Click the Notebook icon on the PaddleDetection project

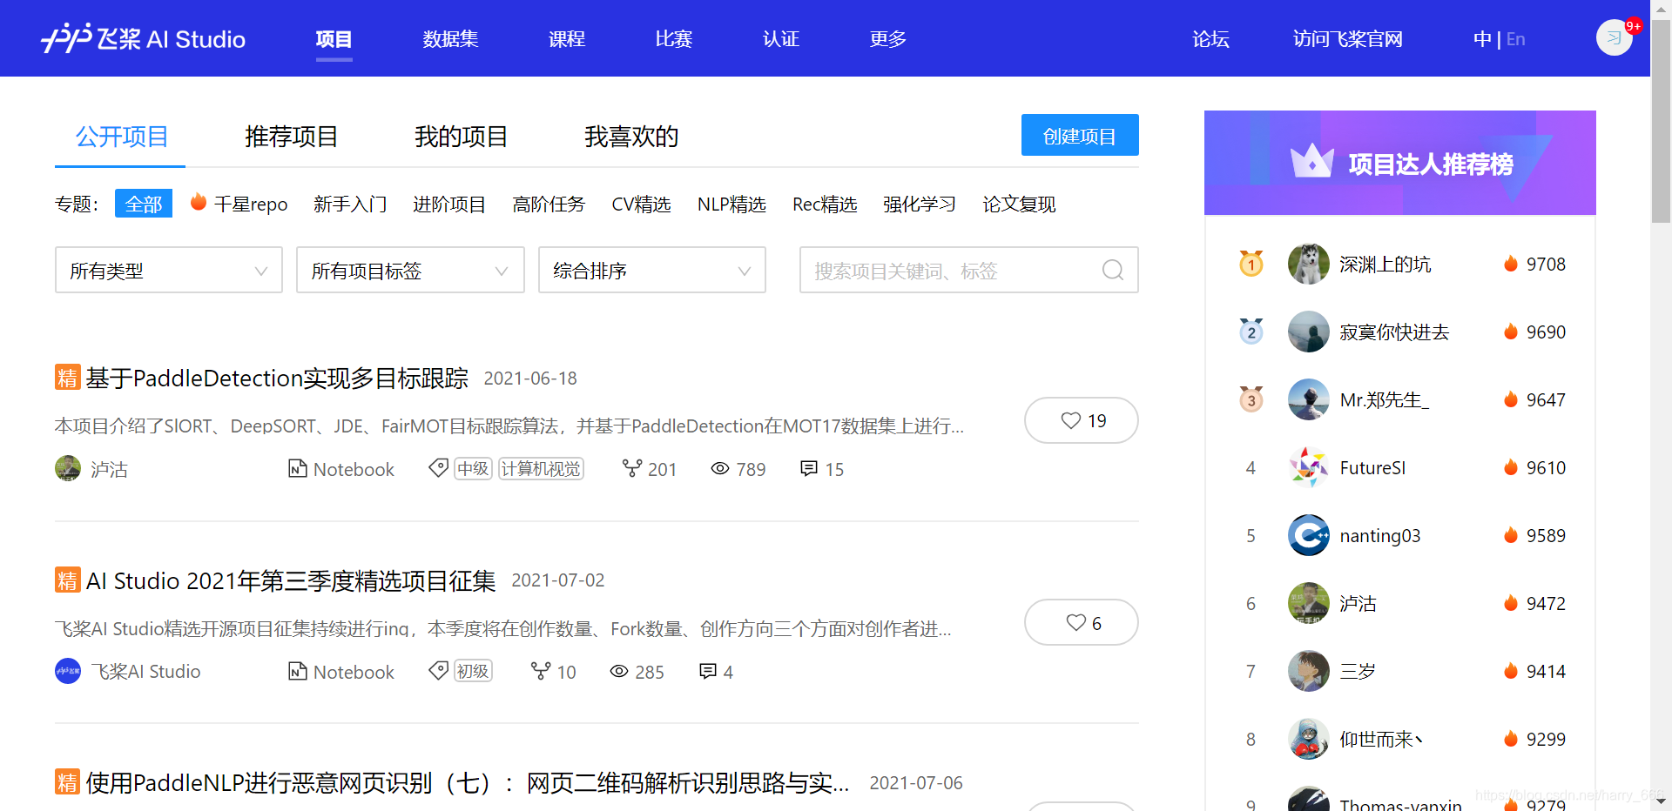[x=298, y=468]
